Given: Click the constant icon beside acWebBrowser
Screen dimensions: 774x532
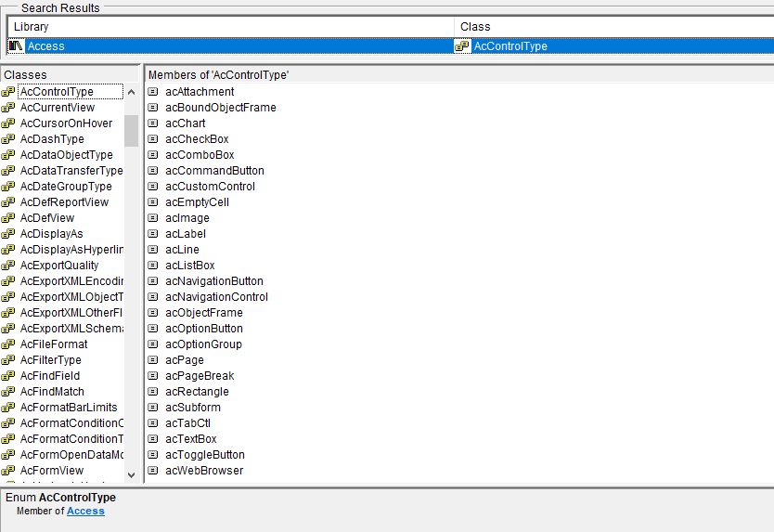Looking at the screenshot, I should pyautogui.click(x=153, y=471).
